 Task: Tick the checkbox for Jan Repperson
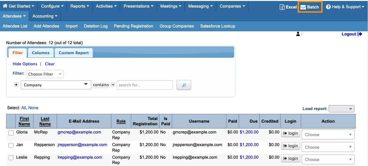[x=11, y=146]
